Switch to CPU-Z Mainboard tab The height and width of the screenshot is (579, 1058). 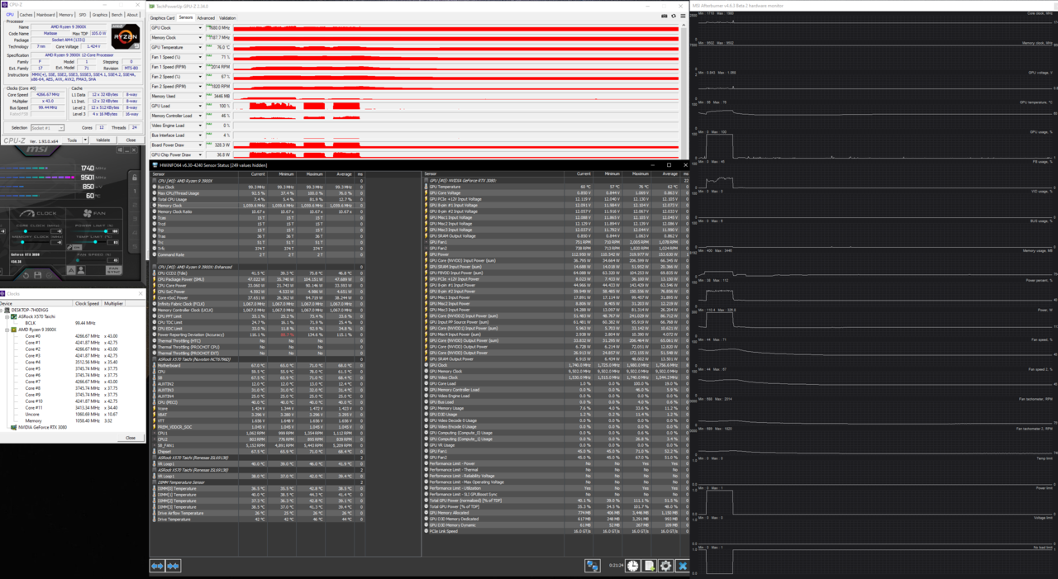pos(45,15)
